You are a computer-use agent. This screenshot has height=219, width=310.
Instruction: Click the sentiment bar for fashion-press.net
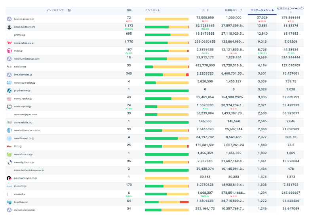[x=167, y=19]
